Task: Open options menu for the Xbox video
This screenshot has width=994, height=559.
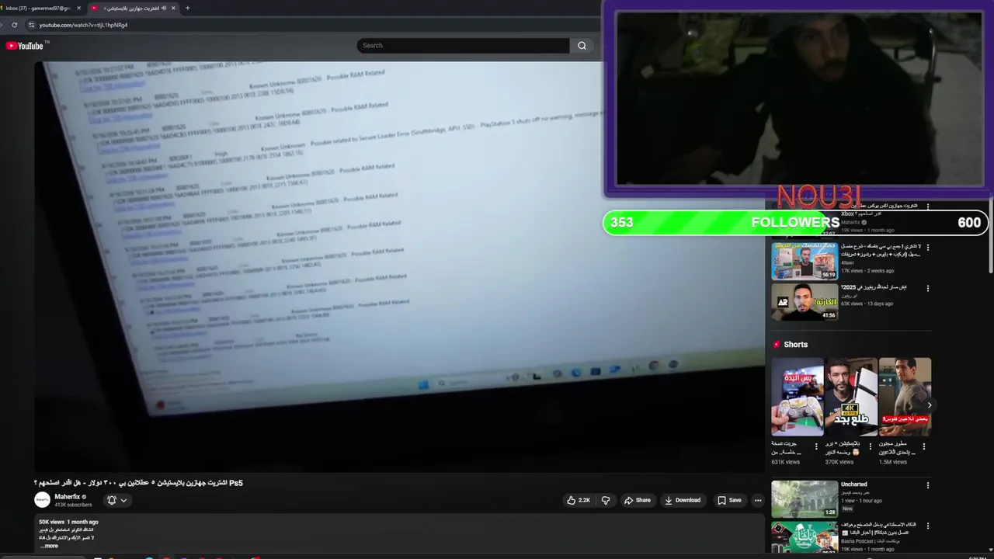Action: point(927,207)
